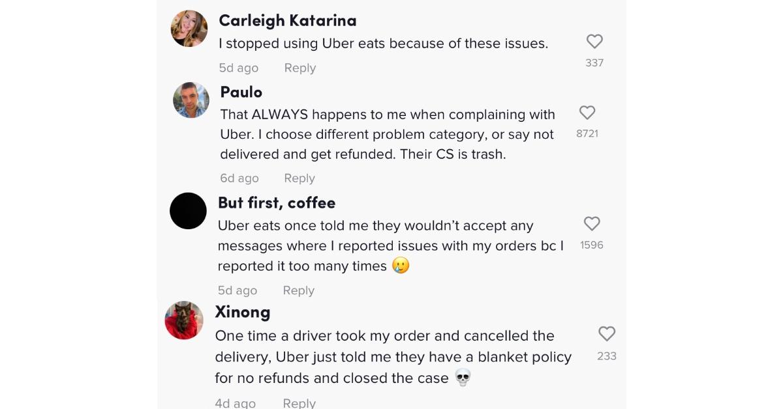Image resolution: width=783 pixels, height=409 pixels.
Task: View Xinong's profile photo
Action: pyautogui.click(x=184, y=320)
